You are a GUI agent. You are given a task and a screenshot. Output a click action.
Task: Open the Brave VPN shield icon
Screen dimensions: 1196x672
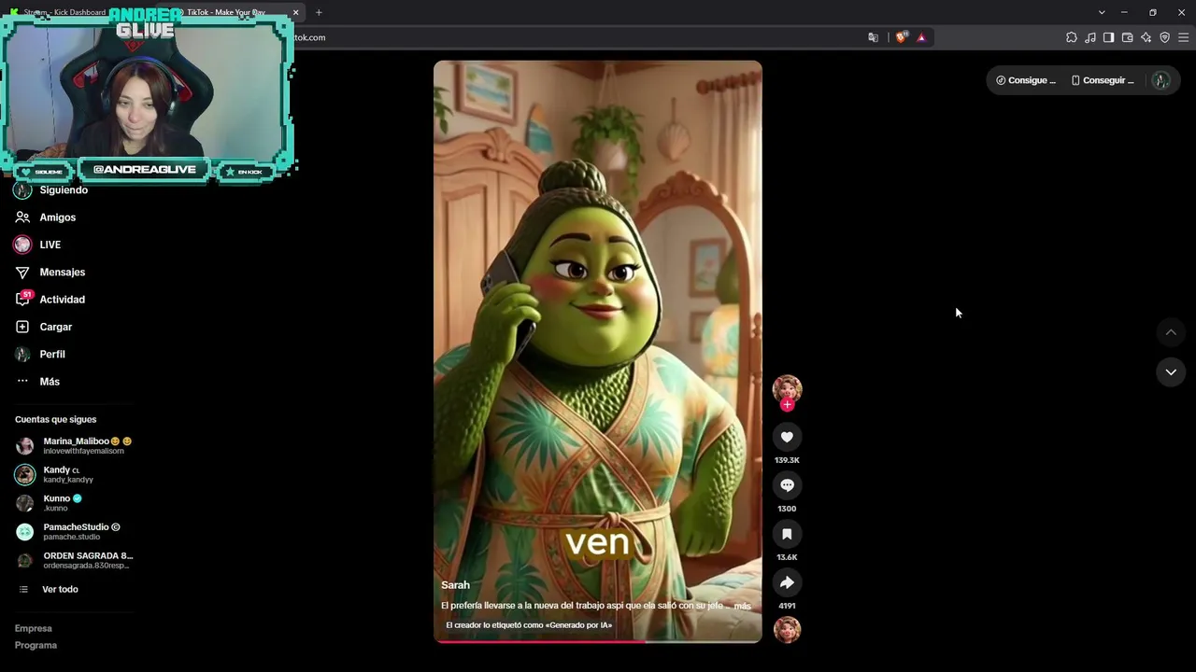point(1164,37)
